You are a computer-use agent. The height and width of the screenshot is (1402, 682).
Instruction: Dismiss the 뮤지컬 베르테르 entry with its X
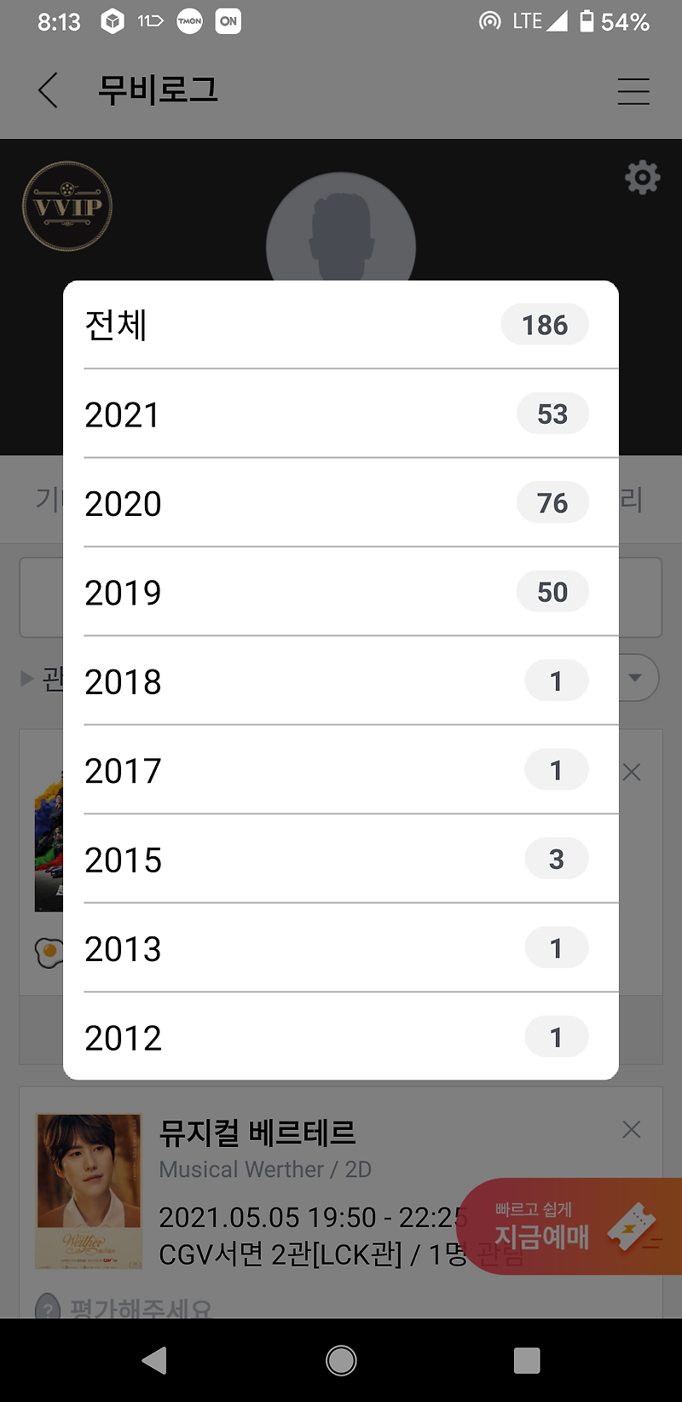pos(631,1128)
